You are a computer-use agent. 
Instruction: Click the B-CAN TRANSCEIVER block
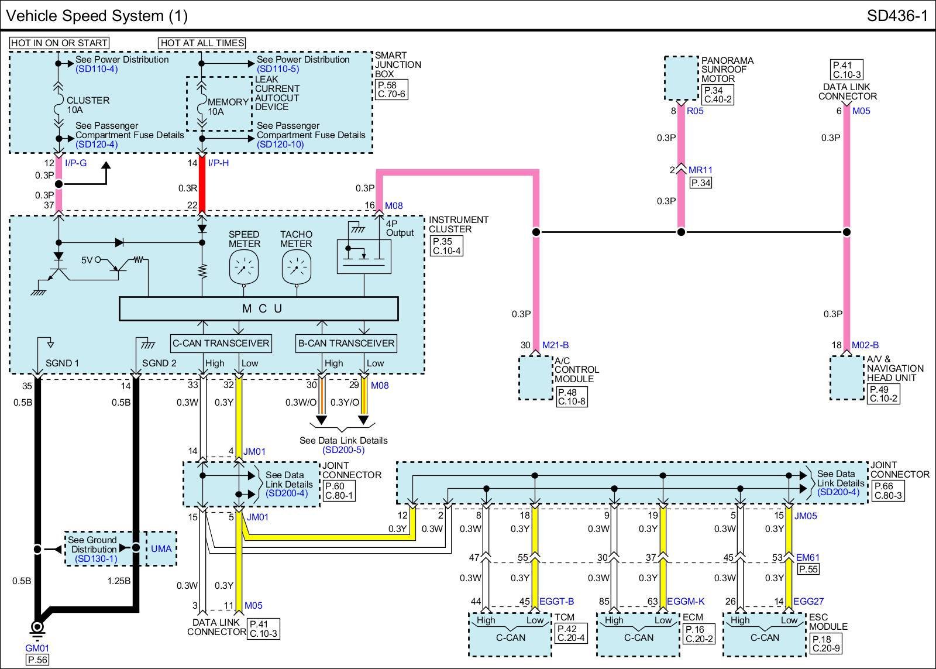(346, 343)
